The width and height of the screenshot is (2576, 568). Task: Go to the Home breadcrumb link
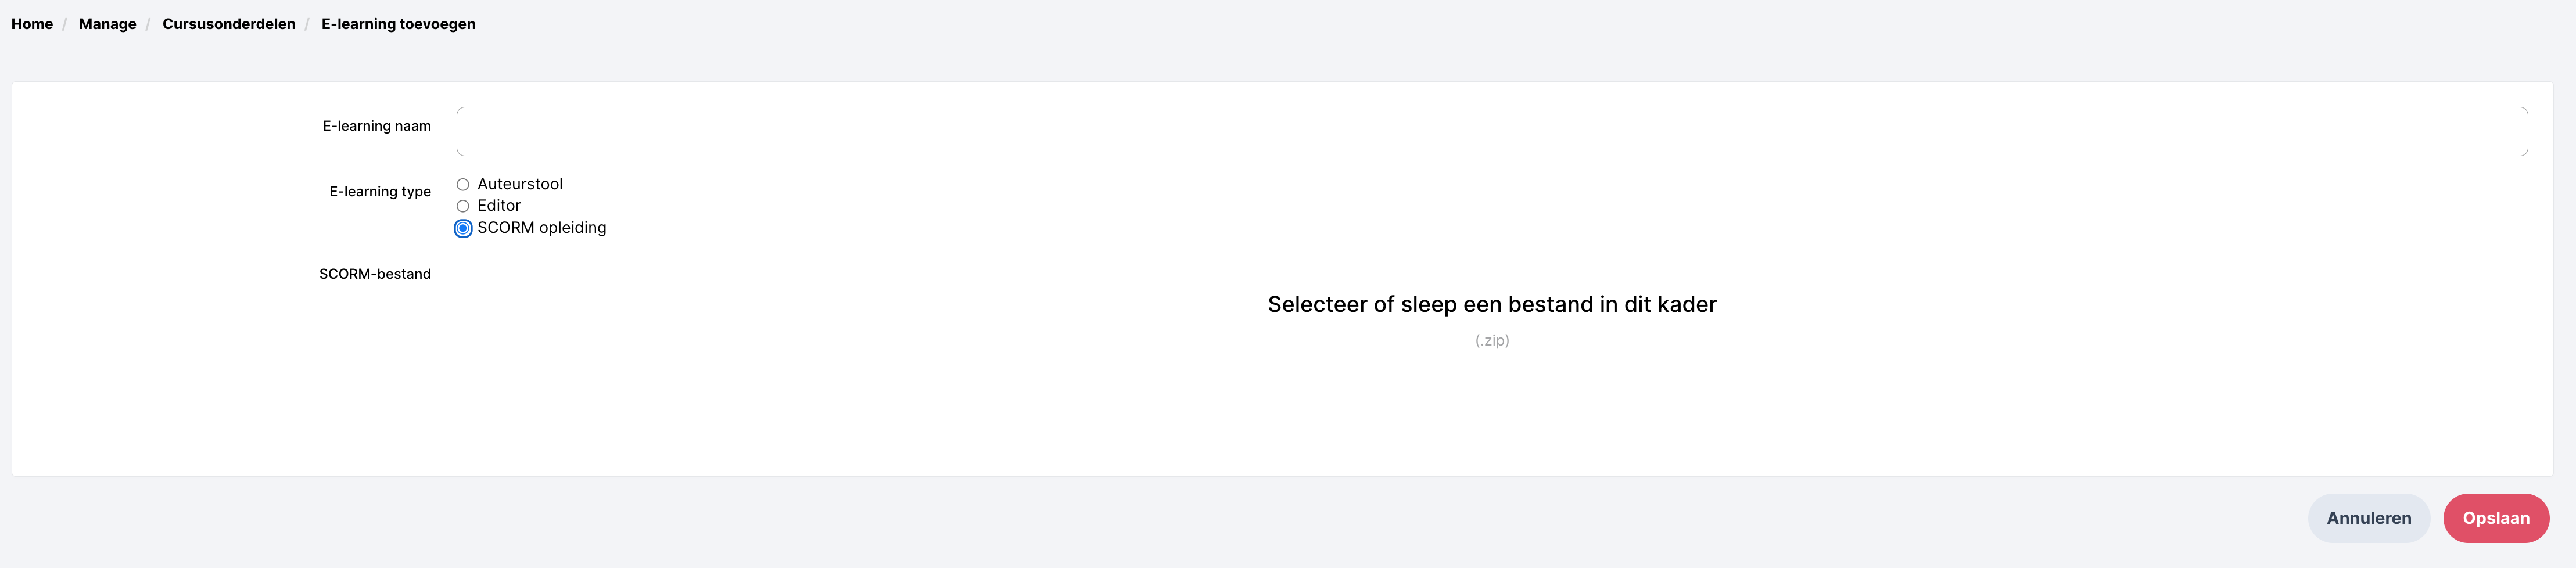click(x=32, y=24)
